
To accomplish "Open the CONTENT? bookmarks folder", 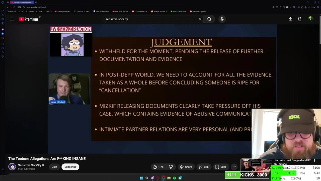I will (12, 11).
